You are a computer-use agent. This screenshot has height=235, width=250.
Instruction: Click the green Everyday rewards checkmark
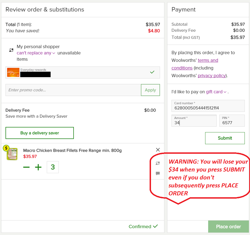click(152, 72)
